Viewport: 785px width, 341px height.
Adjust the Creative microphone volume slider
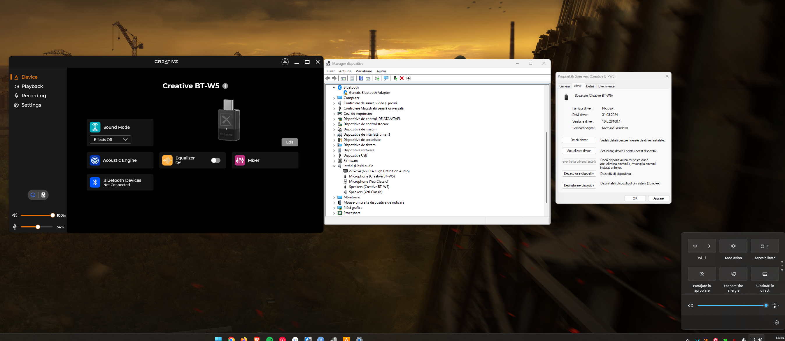[38, 227]
